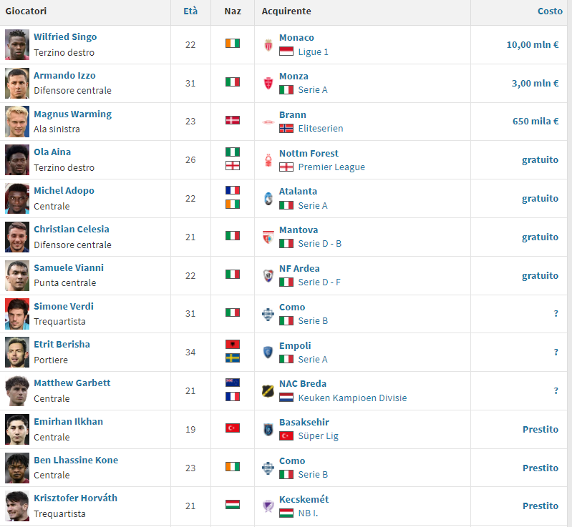This screenshot has width=572, height=527.
Task: Click the Monaco club crest icon
Action: coord(268,45)
